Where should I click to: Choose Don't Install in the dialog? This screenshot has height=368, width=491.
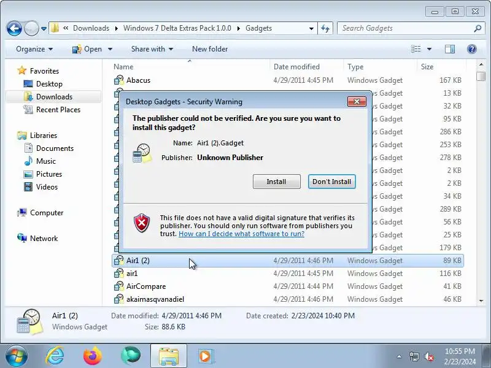[331, 182]
